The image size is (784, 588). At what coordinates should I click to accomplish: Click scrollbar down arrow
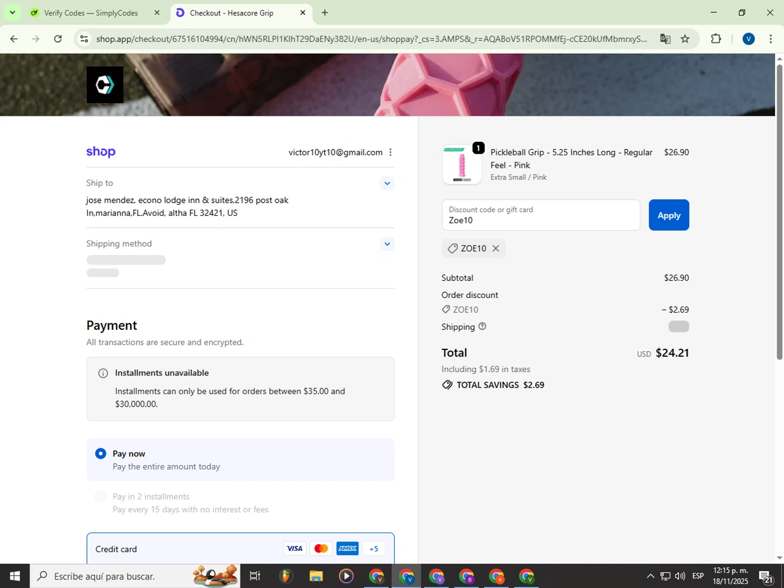point(779,558)
